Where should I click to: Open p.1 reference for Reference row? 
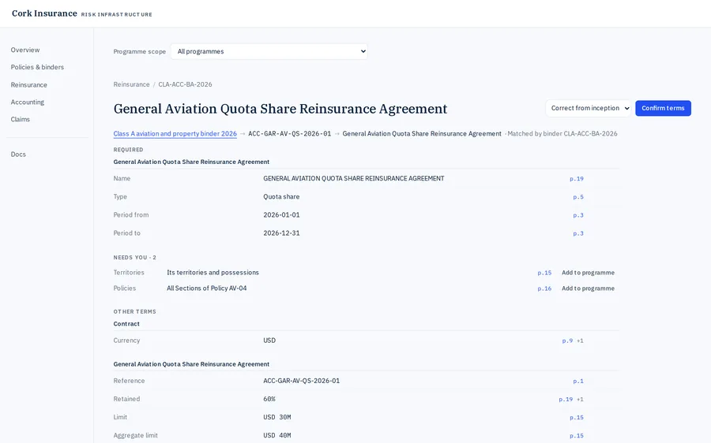(x=578, y=381)
